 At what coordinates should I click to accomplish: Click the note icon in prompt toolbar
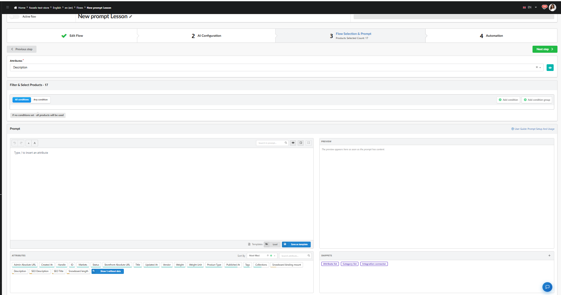tap(301, 143)
